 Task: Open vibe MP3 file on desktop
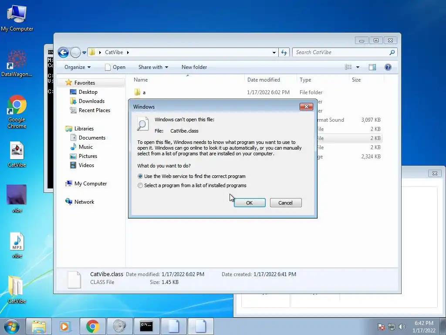click(17, 245)
